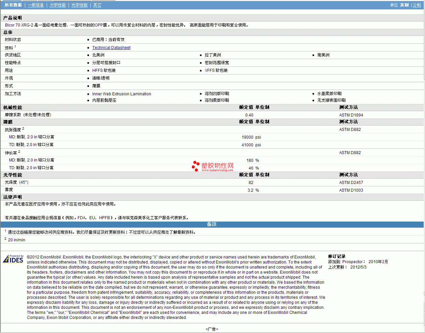Viewport: 425px width, 333px height.
Task: Click the 20 in/min footnote
Action: (x=16, y=240)
